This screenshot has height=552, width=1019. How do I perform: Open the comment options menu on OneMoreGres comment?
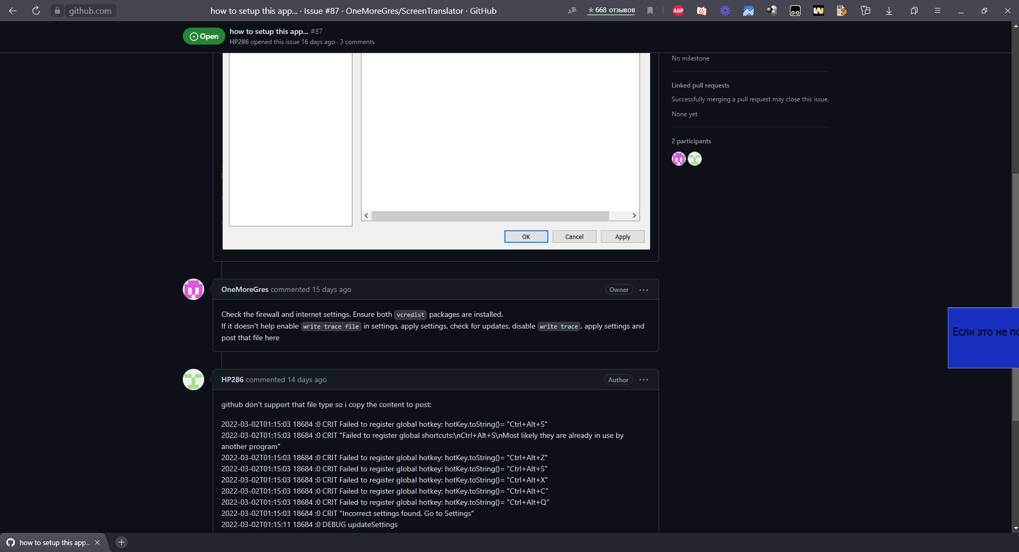(x=644, y=290)
